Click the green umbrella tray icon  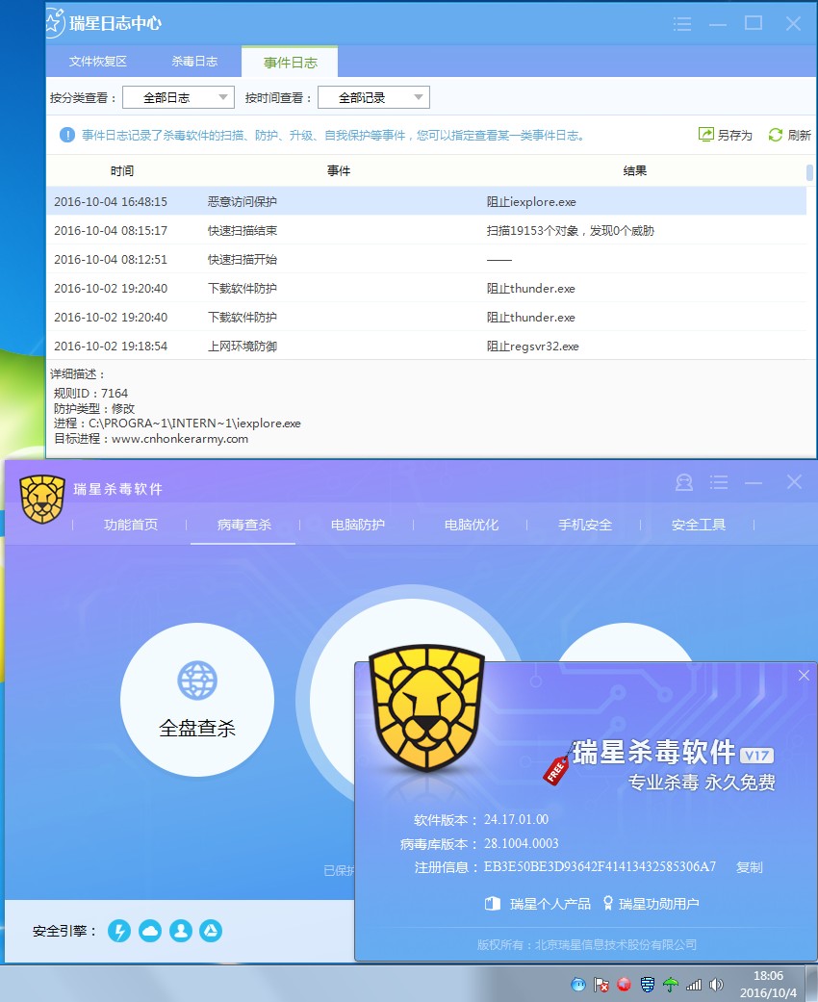[x=671, y=985]
